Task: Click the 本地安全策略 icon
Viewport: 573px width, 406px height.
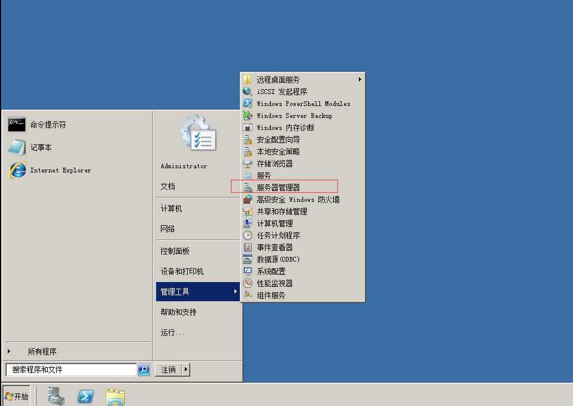Action: click(248, 152)
